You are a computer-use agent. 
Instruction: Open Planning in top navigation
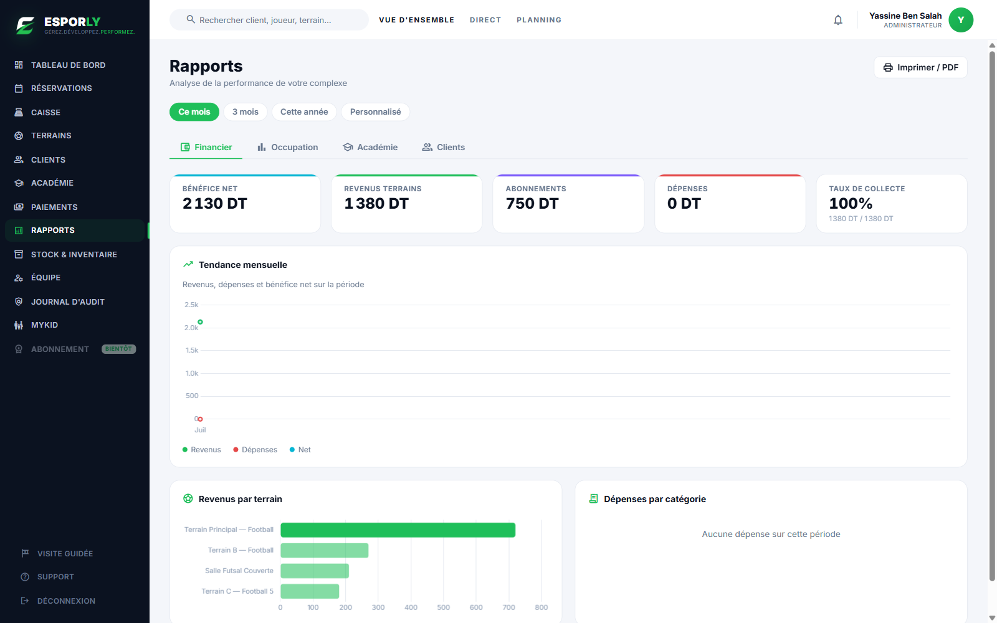(x=539, y=20)
